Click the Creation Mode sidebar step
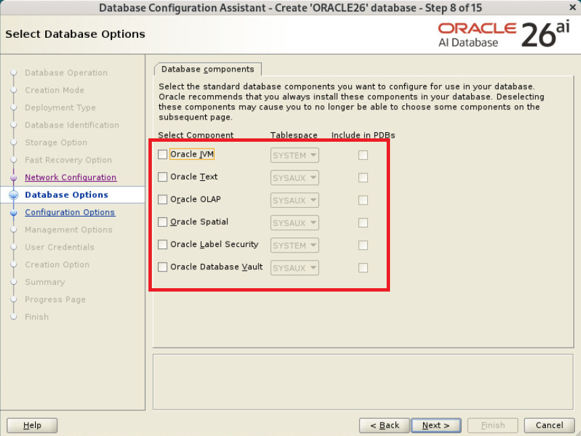This screenshot has width=581, height=436. [x=55, y=90]
